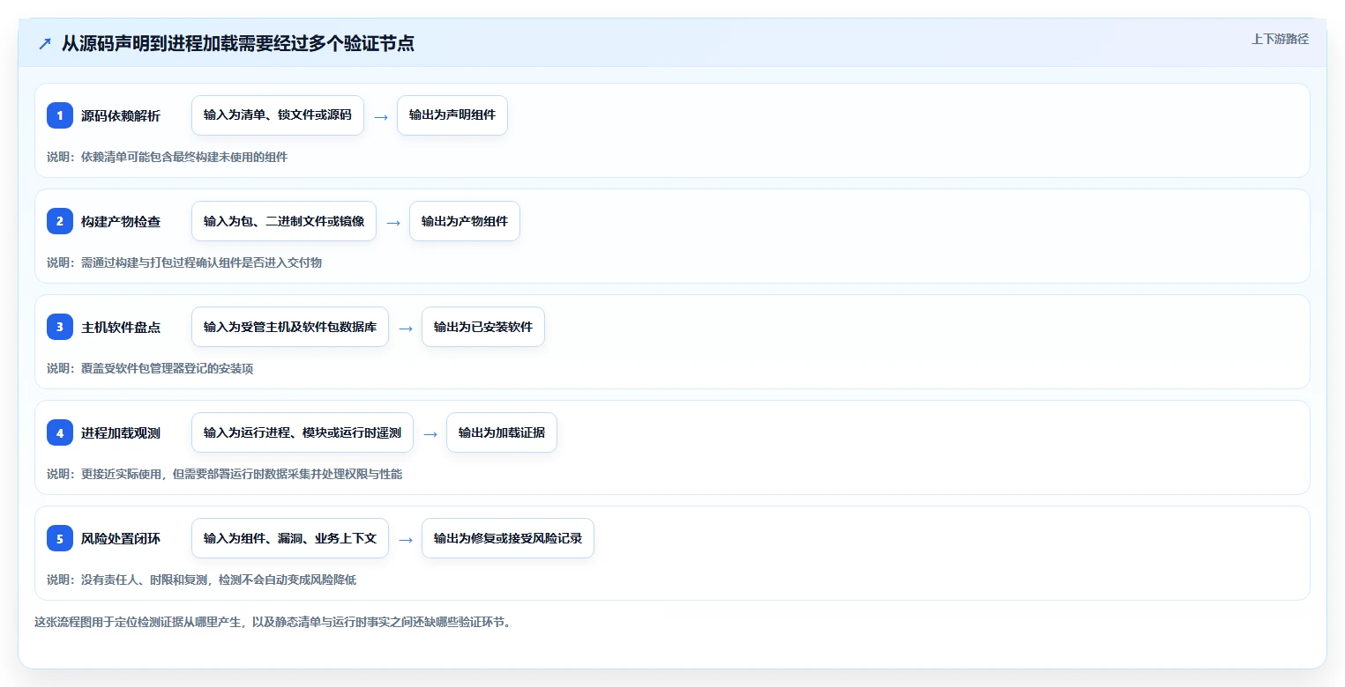The height and width of the screenshot is (687, 1345).
Task: Click the 输出为加载证据 box
Action: (502, 432)
